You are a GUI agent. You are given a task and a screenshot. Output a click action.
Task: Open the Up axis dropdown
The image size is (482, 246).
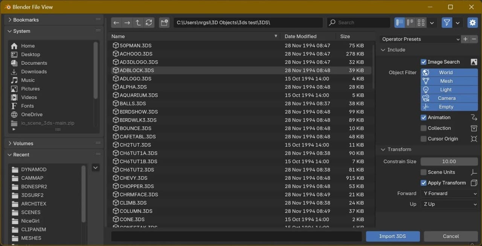tap(449, 204)
